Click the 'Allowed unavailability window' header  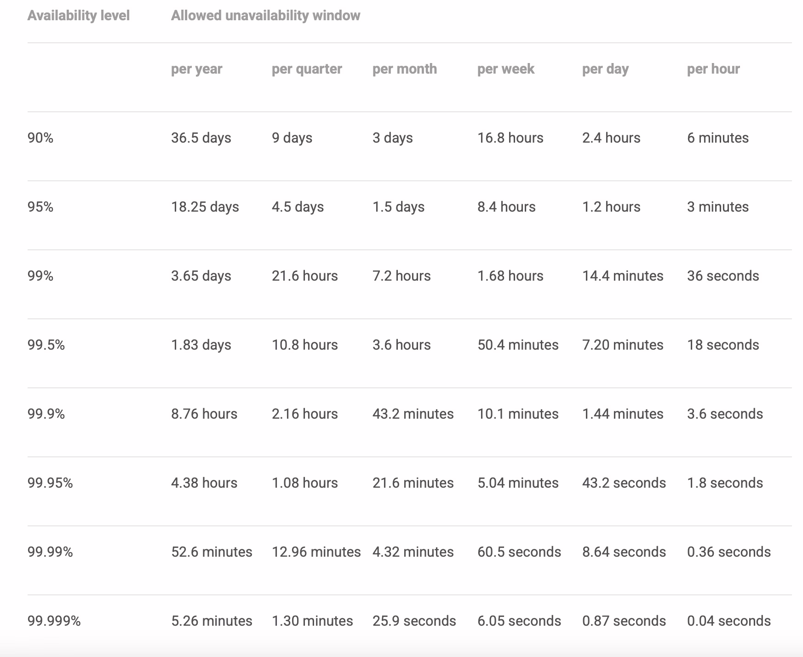point(265,16)
